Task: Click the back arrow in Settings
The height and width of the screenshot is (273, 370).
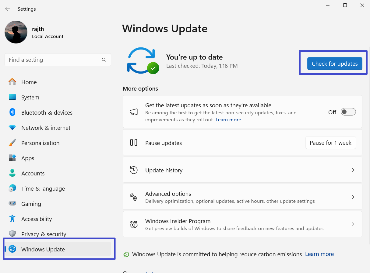Action: click(8, 9)
